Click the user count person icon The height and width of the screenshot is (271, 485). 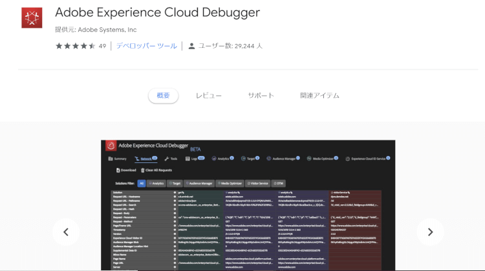(x=191, y=46)
